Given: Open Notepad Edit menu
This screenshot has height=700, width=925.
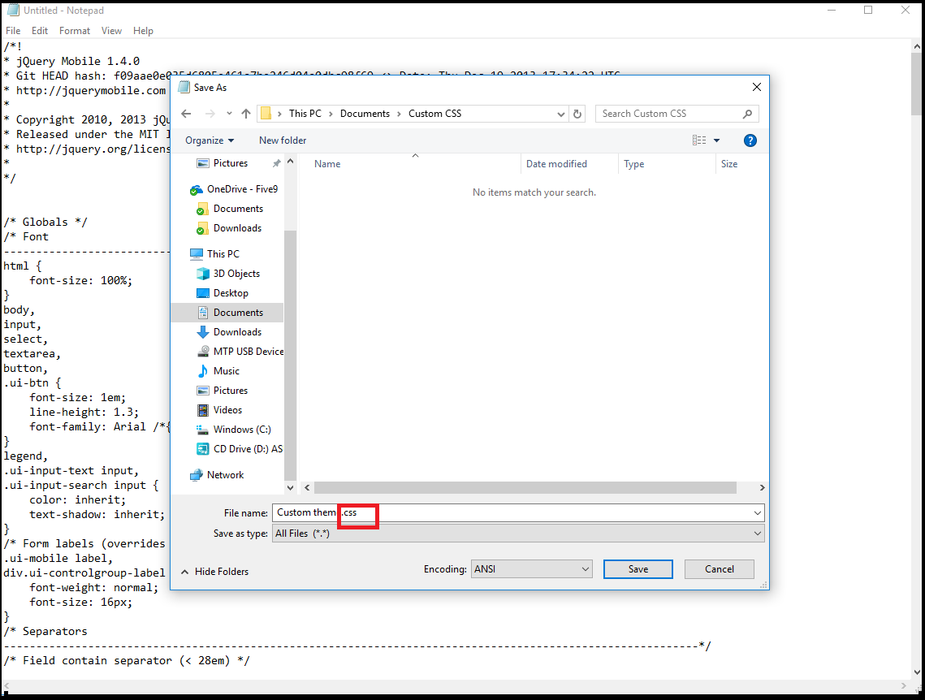Looking at the screenshot, I should point(40,31).
